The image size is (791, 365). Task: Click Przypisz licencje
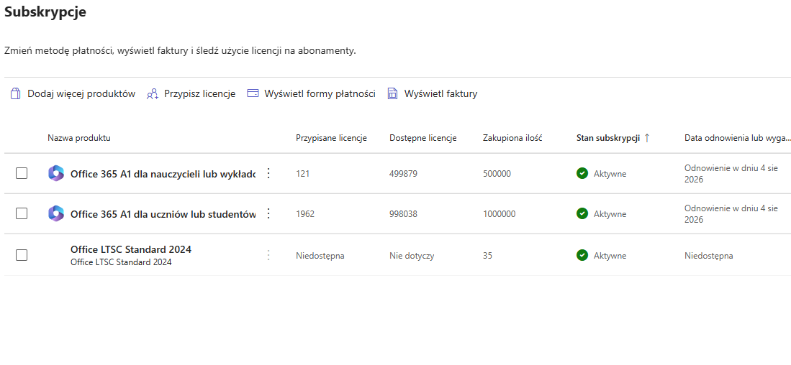point(200,93)
